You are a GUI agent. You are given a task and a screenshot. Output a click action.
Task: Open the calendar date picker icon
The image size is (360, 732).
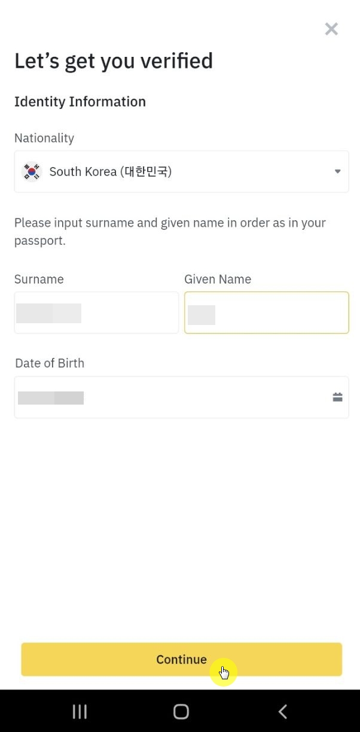tap(337, 397)
